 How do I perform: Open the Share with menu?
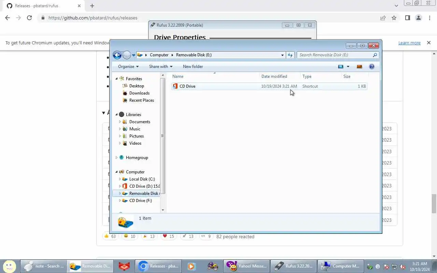point(161,67)
